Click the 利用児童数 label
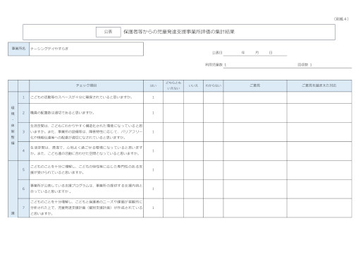Viewport: 363px width, 257px height. (214, 64)
